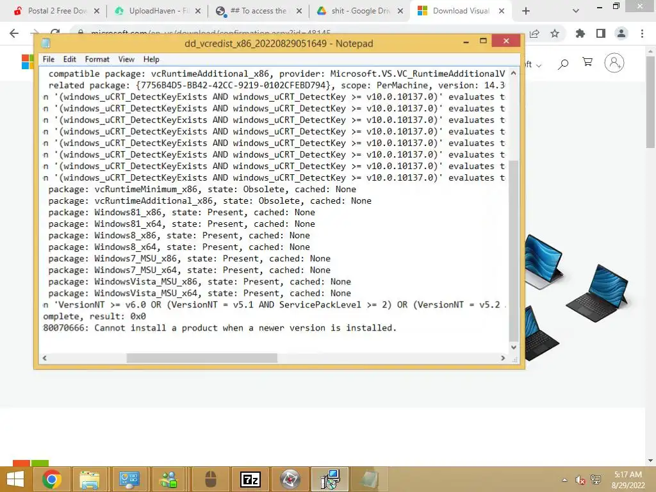Open the network status tray icon
Screen dimensions: 656x492
click(x=596, y=480)
